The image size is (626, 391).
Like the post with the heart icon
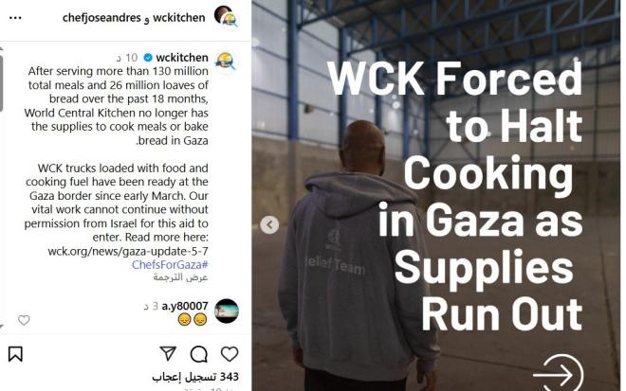point(230,353)
